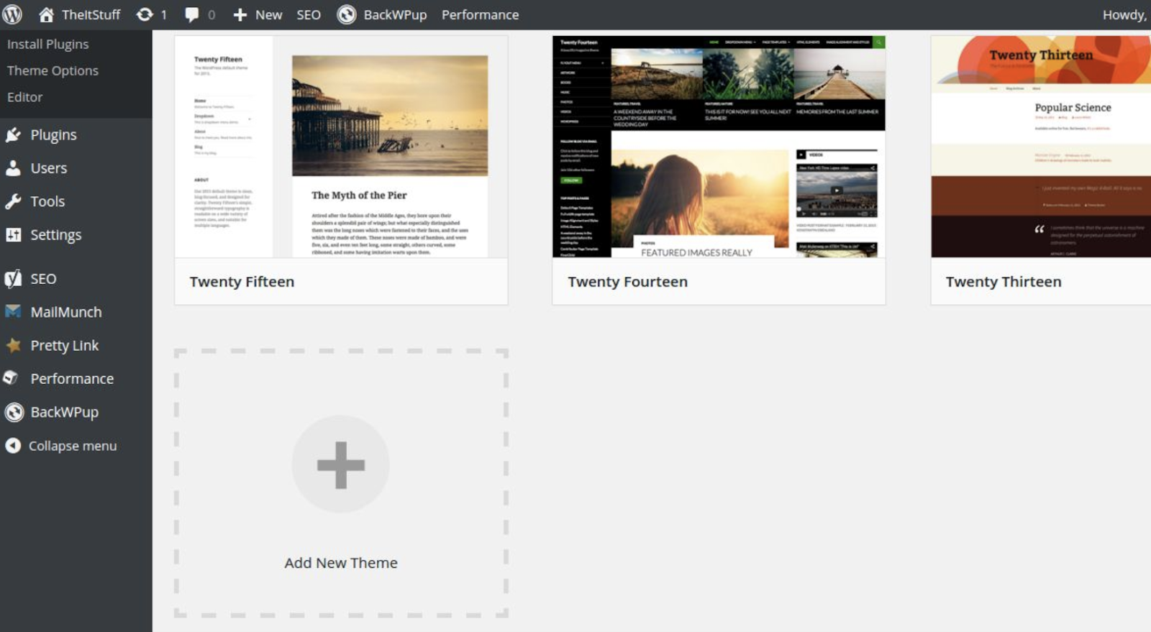Image resolution: width=1151 pixels, height=632 pixels.
Task: Open the SEO menu in admin bar
Action: tap(309, 14)
